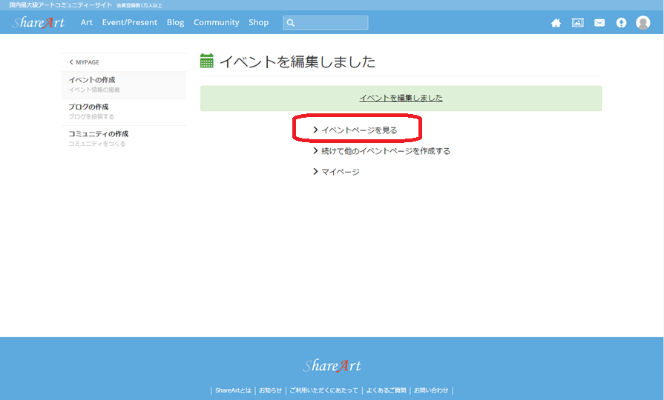Open the Event/Present menu
This screenshot has height=400, width=664.
tap(130, 22)
